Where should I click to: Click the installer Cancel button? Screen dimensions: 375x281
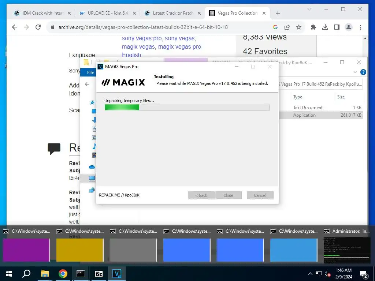260,195
